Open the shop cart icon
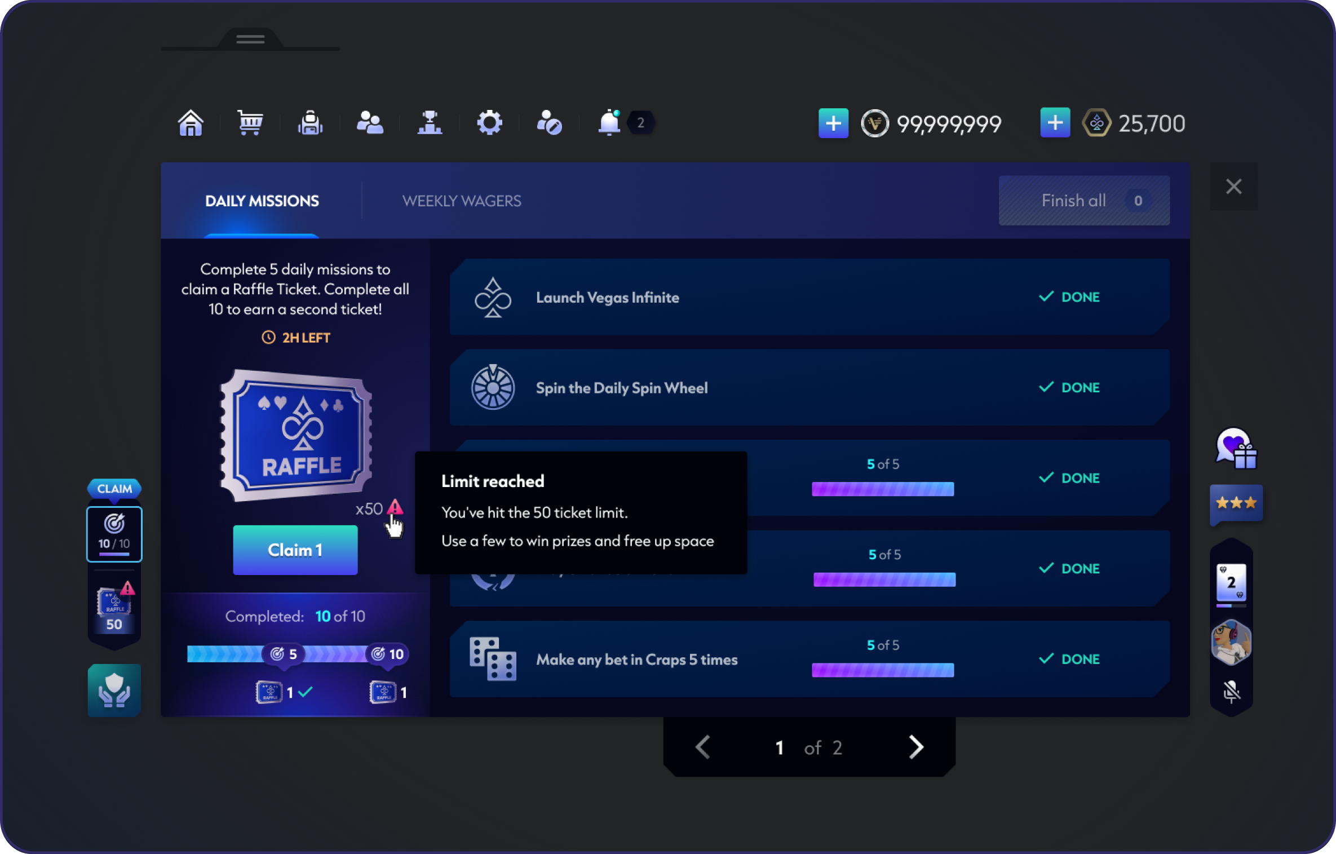Image resolution: width=1336 pixels, height=854 pixels. (250, 123)
